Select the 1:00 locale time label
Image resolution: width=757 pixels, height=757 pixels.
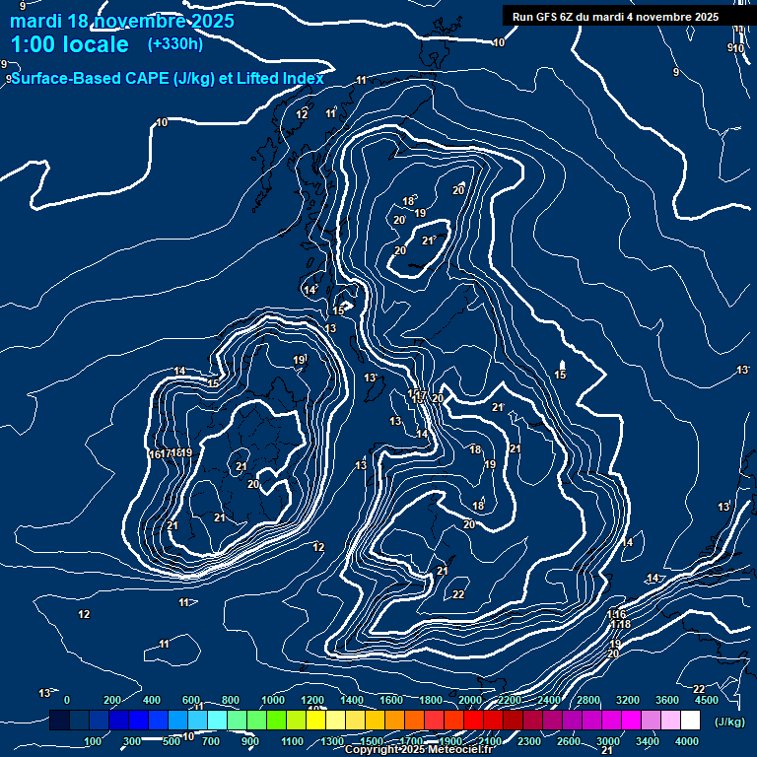tap(69, 45)
